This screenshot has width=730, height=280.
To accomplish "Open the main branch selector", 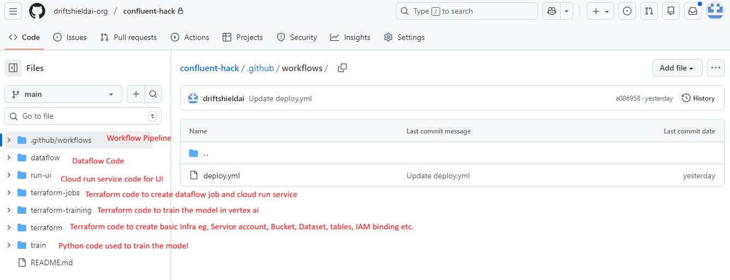I will click(x=63, y=94).
